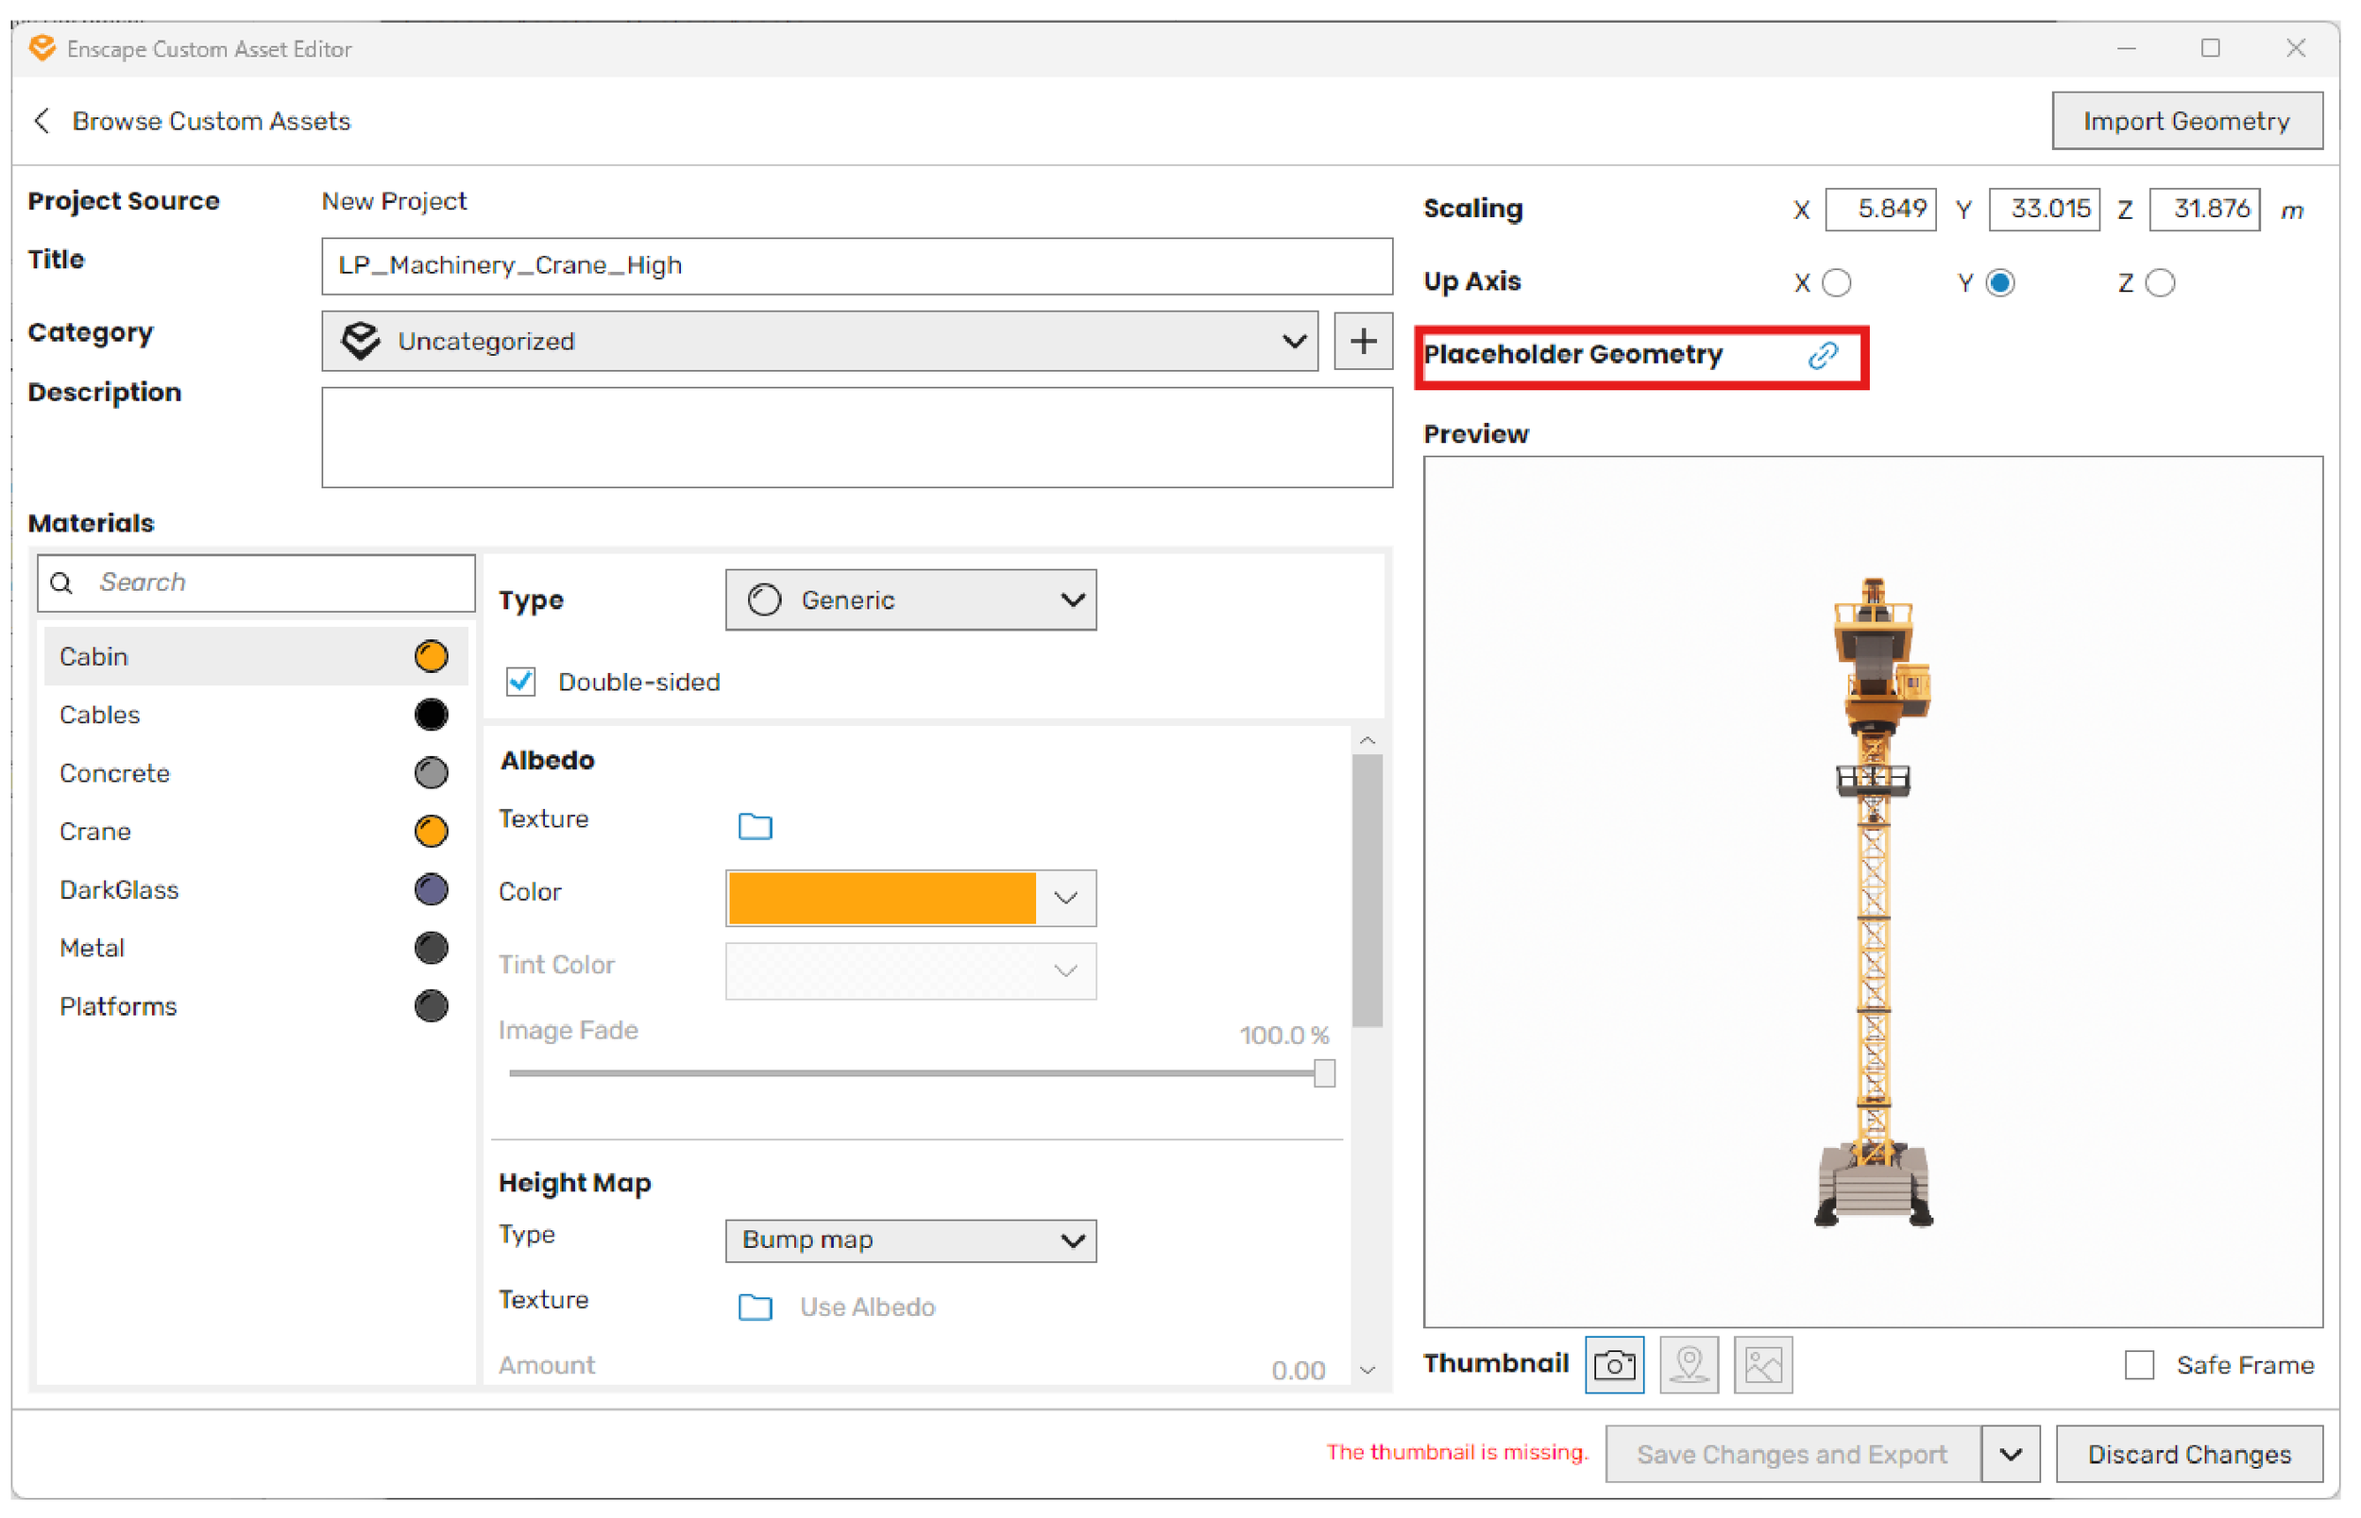The height and width of the screenshot is (1518, 2361).
Task: Go back with Browse Custom Assets arrow
Action: click(42, 121)
